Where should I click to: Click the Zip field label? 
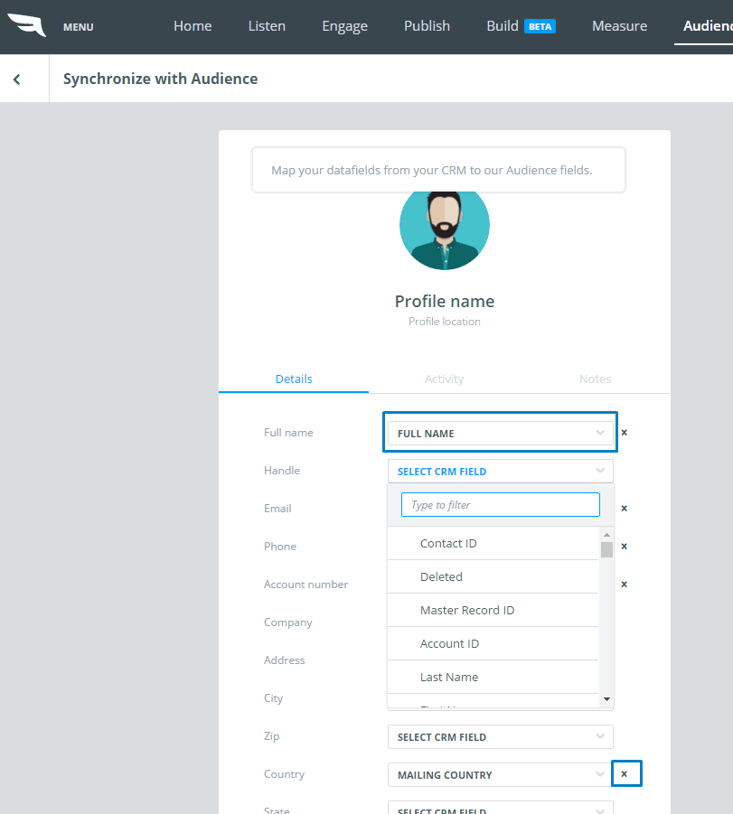tap(272, 736)
